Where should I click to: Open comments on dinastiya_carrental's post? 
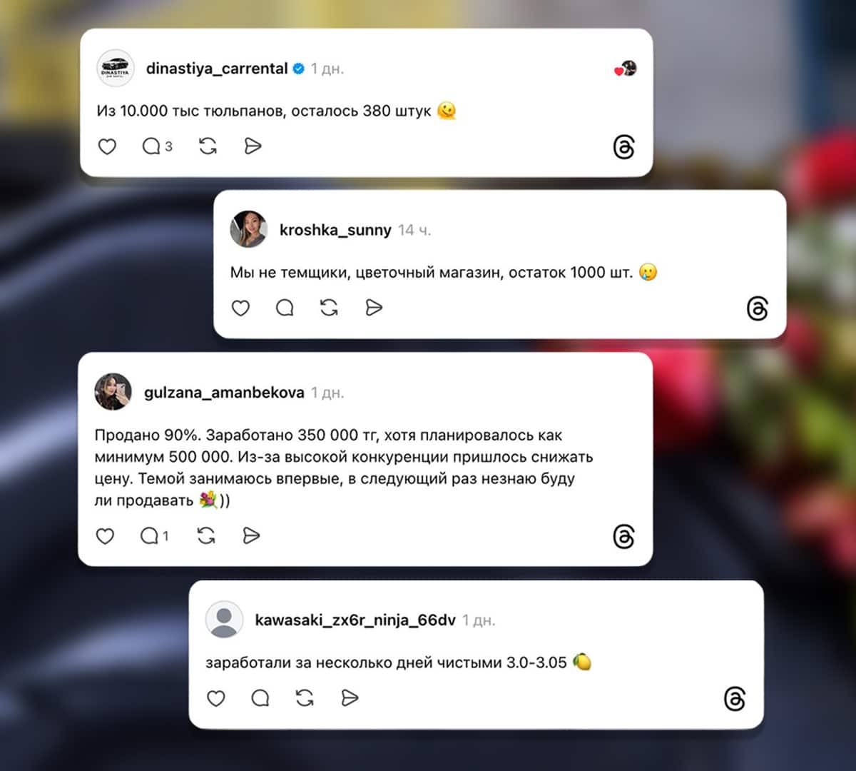[157, 146]
